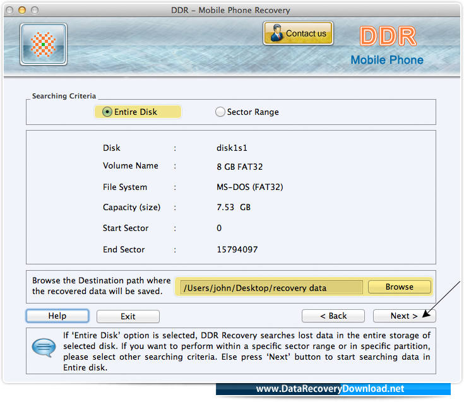Select the Sector Range radio button
The height and width of the screenshot is (402, 464).
pos(220,112)
